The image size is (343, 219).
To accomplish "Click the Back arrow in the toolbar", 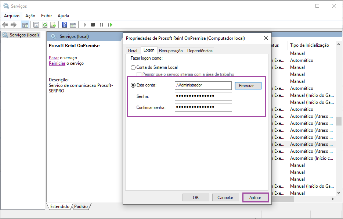I will click(5, 25).
